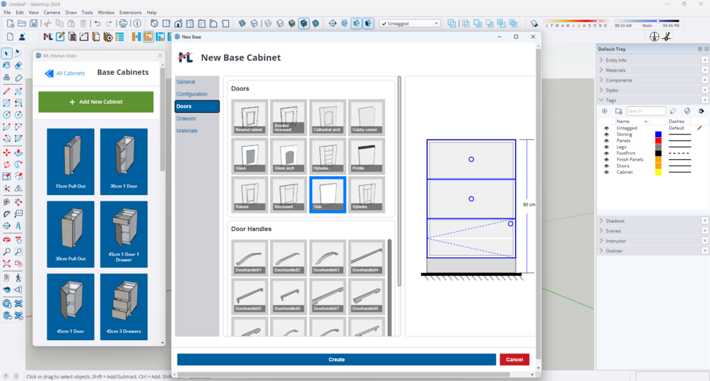Viewport: 710px width, 381px height.
Task: Select the 45cm 3 Drawers cabinet
Action: (x=124, y=307)
